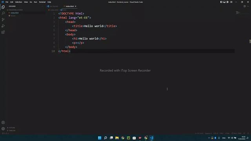Click the Bluetooth icon in system tray

coord(215,138)
